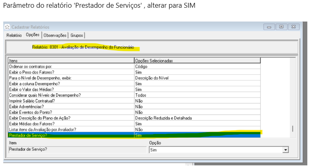The height and width of the screenshot is (167, 311).
Task: Close the Cadastrar Relatórios window
Action: [294, 27]
